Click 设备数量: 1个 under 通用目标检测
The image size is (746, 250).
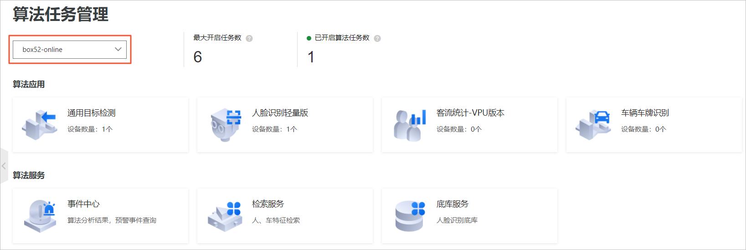coord(90,129)
